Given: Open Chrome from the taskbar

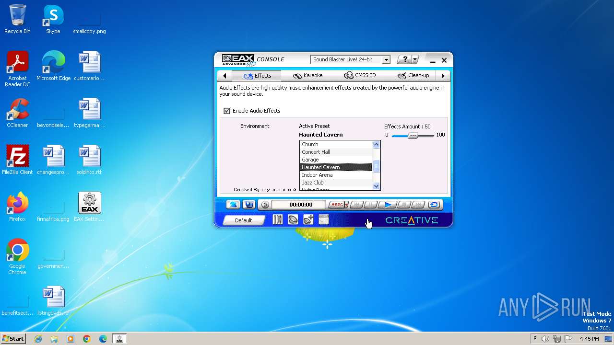Looking at the screenshot, I should click(x=86, y=339).
